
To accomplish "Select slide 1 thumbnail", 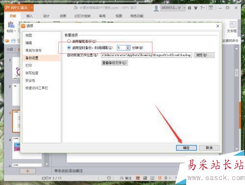I will tap(16, 68).
